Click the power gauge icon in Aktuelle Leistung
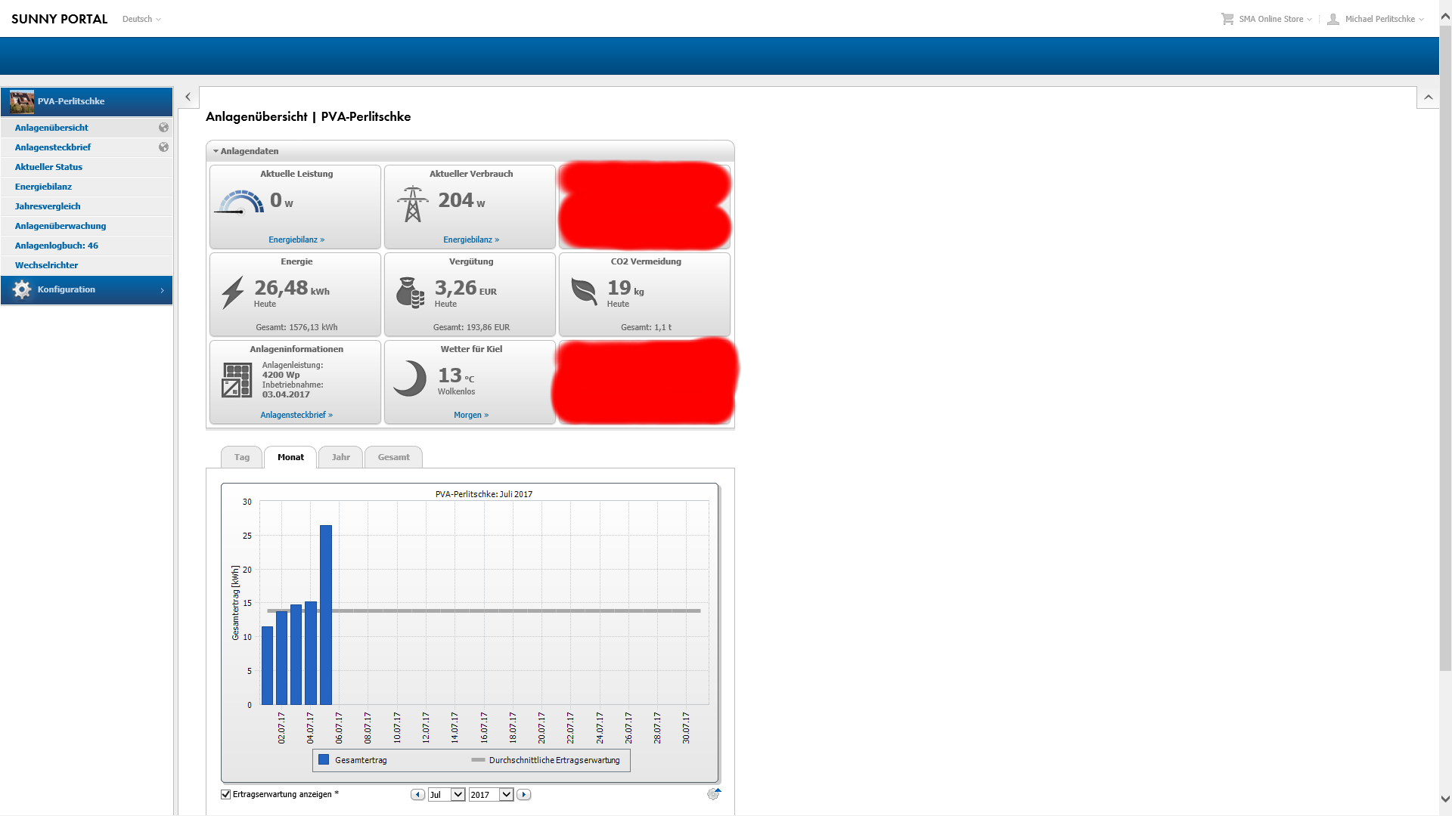Viewport: 1452px width, 816px height. pos(240,202)
